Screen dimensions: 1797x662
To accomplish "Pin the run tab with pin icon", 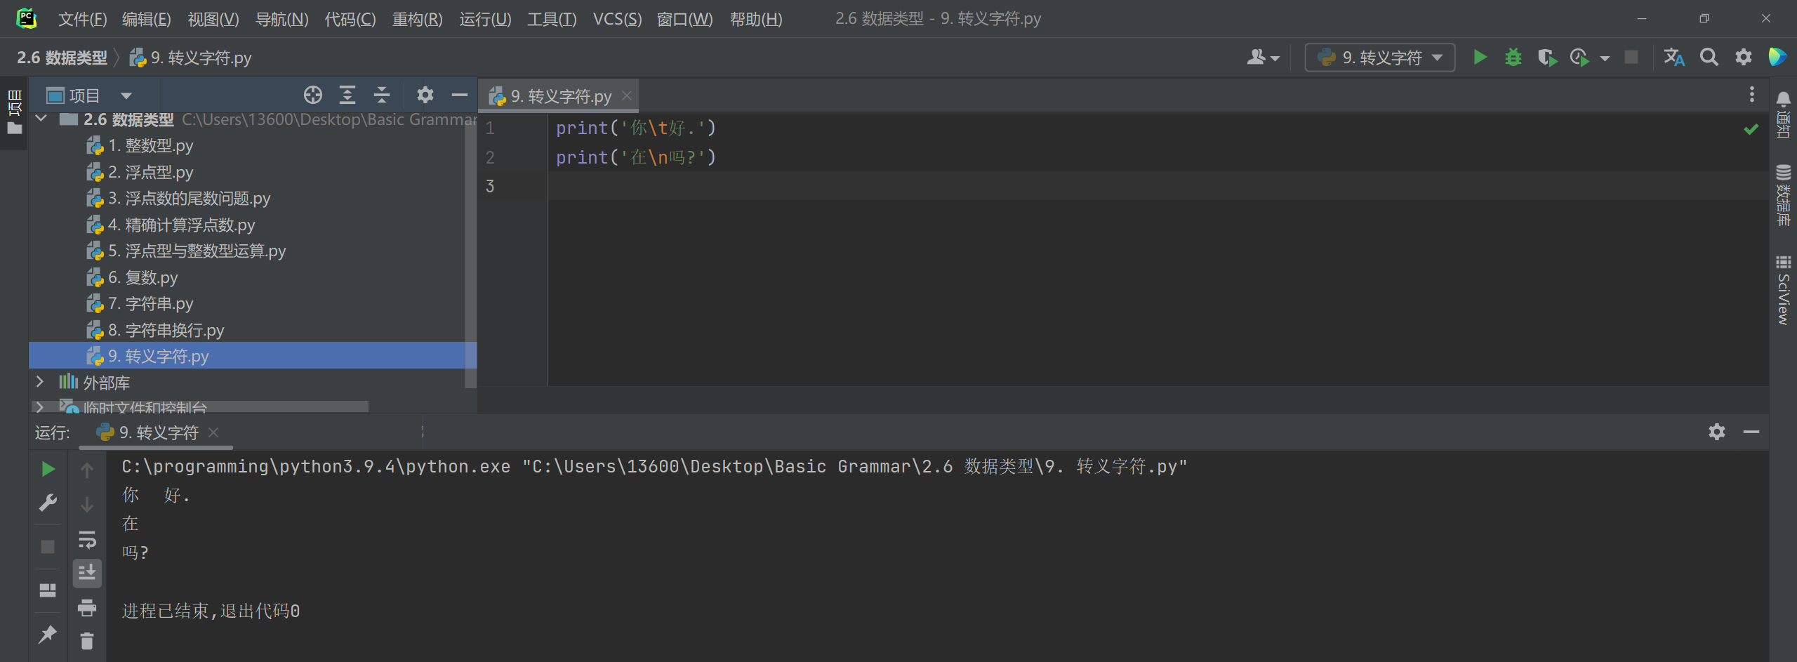I will pos(48,634).
